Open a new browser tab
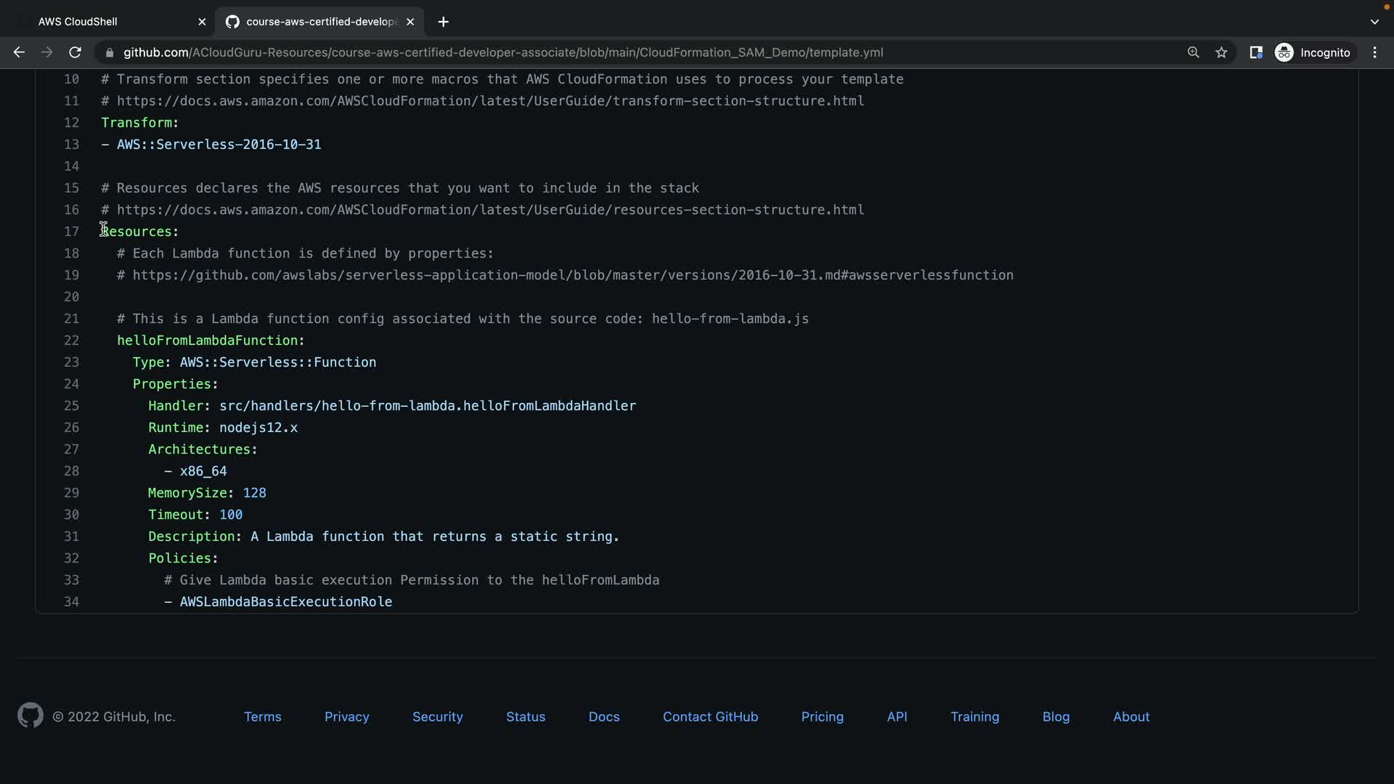The width and height of the screenshot is (1394, 784). [443, 22]
